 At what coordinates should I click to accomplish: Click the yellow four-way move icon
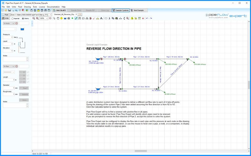[61, 18]
